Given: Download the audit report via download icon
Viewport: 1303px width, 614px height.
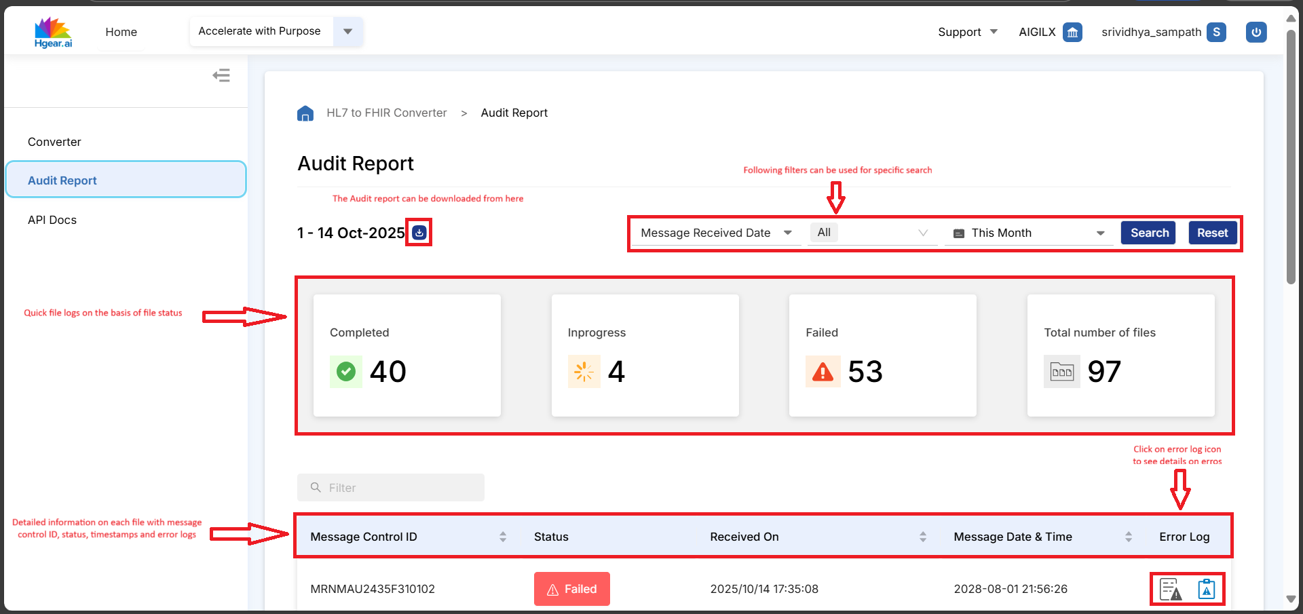Looking at the screenshot, I should (x=419, y=233).
